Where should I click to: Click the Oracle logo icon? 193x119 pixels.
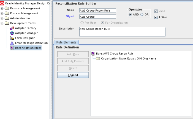(2, 3)
